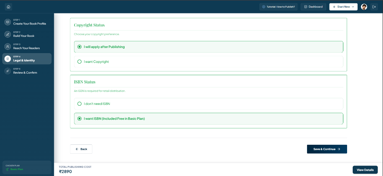Expand the Start New dropdown chevron

pyautogui.click(x=353, y=7)
